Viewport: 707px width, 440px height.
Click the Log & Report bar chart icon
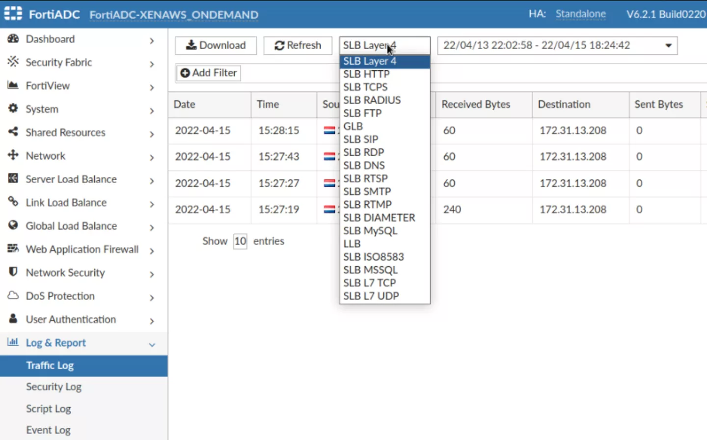pos(13,342)
